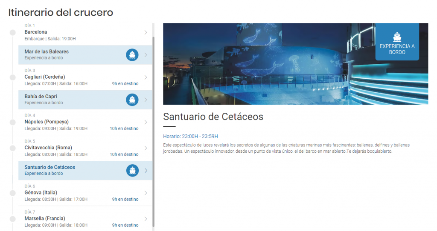The height and width of the screenshot is (231, 437).
Task: Click the Santuario de Cetáceos heading
Action: click(213, 117)
